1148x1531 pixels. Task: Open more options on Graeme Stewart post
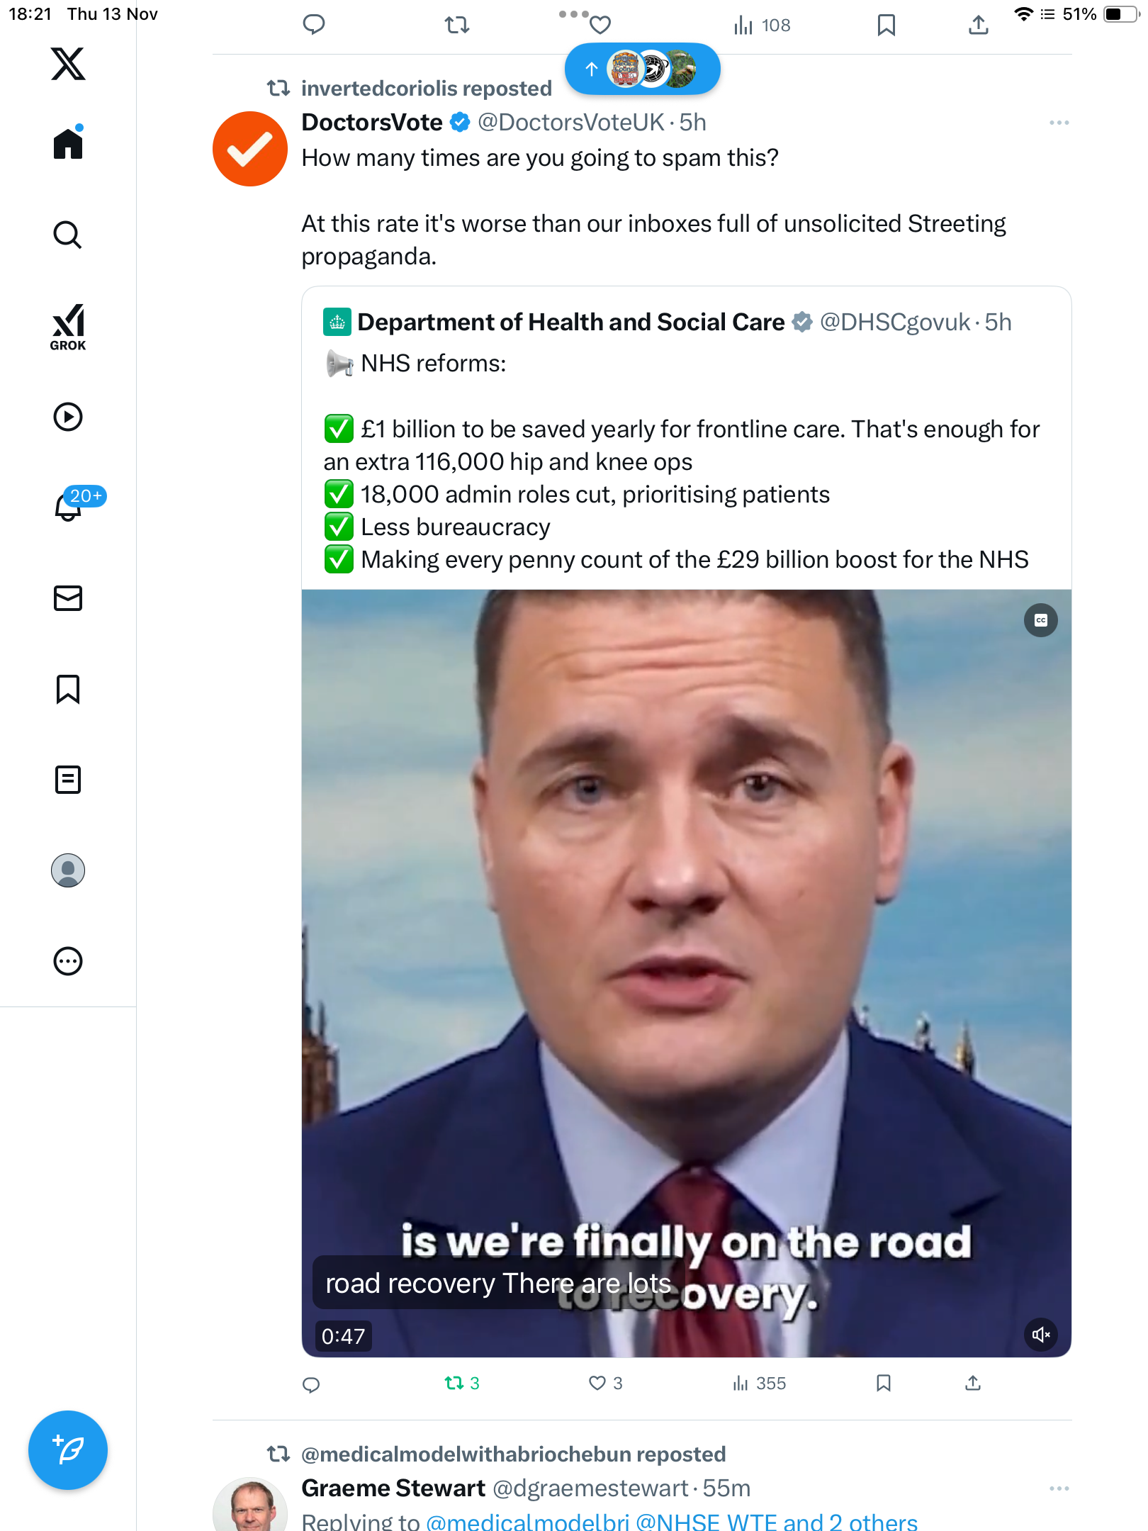[1059, 1488]
